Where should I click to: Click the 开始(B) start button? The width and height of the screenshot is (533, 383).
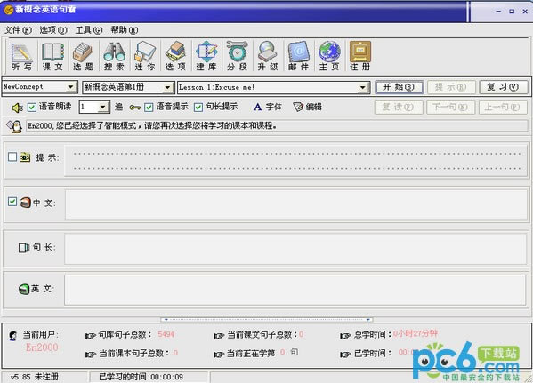(399, 87)
